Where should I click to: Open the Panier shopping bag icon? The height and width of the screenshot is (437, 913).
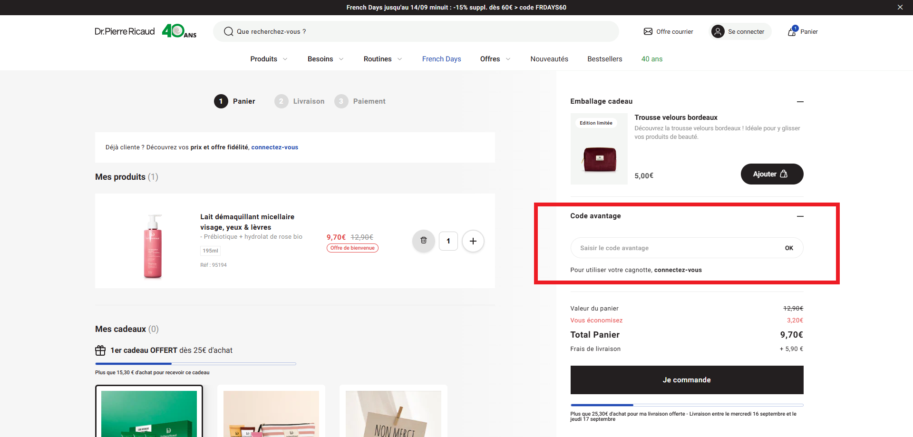[792, 31]
